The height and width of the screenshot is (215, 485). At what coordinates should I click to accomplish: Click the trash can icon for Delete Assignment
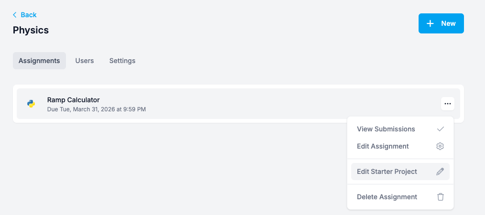click(x=441, y=197)
